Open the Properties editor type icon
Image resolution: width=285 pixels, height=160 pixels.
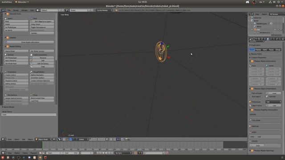tap(251, 39)
